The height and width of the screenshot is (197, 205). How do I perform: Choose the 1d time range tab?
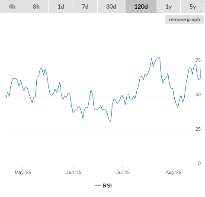click(x=61, y=6)
